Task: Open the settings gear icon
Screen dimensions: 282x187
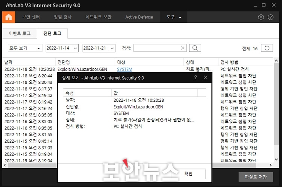Action: coord(261,17)
